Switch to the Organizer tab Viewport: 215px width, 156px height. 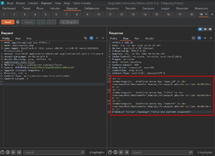182,8
